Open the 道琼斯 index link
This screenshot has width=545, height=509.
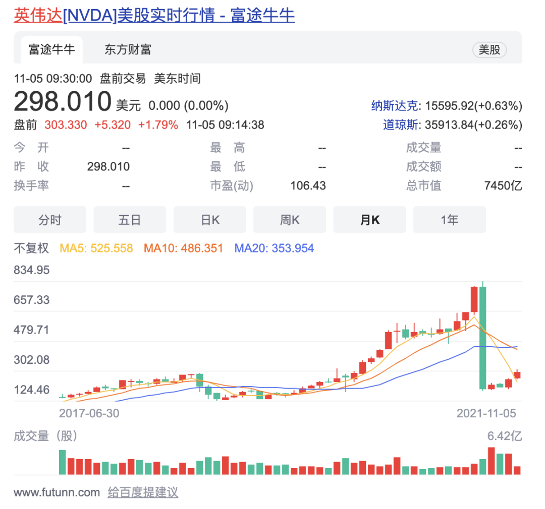coord(400,124)
